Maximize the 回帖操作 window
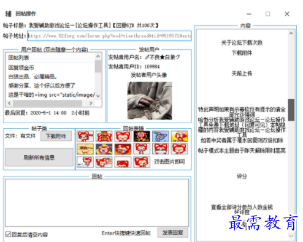Viewport: 303px width, 242px height. point(268,14)
